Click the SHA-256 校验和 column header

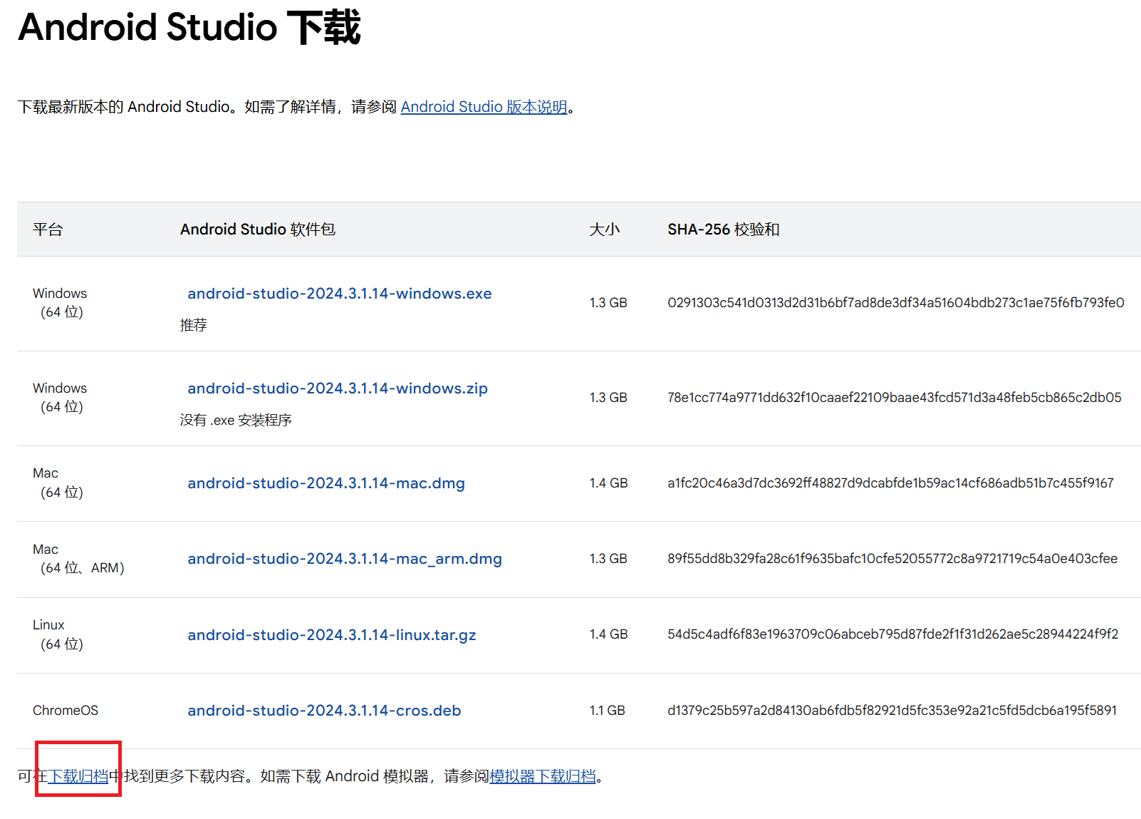pyautogui.click(x=723, y=230)
